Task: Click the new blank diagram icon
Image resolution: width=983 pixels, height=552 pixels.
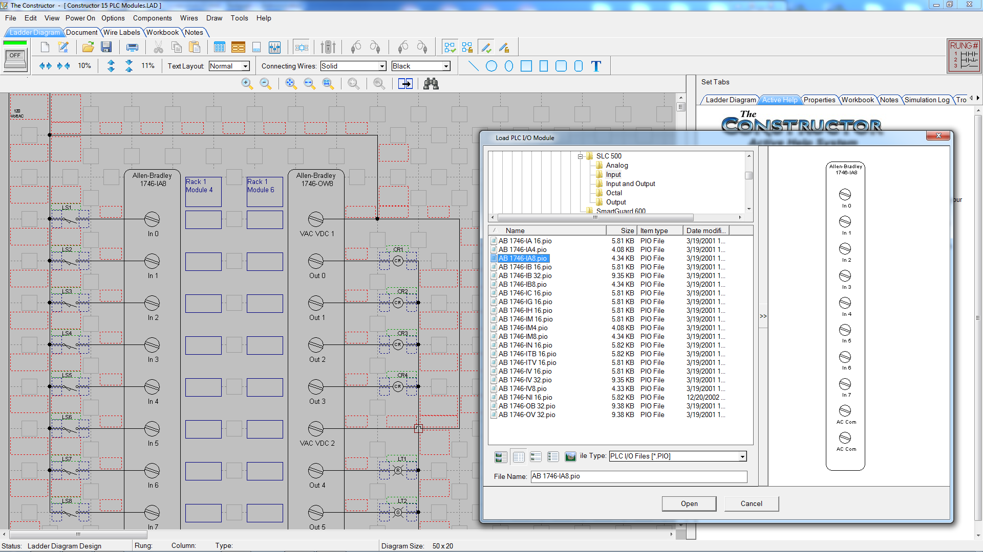Action: (x=45, y=48)
